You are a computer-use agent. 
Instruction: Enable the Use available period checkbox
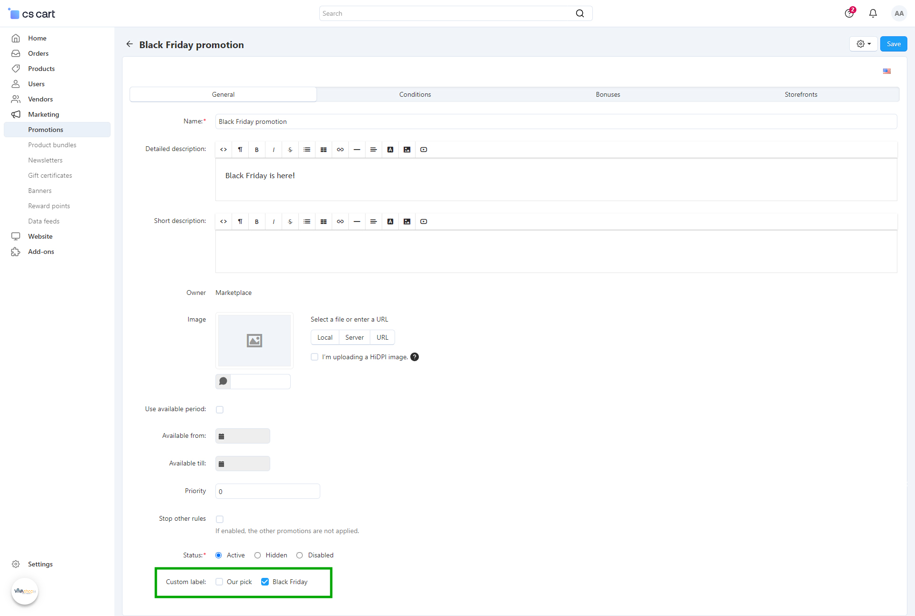[x=220, y=410]
